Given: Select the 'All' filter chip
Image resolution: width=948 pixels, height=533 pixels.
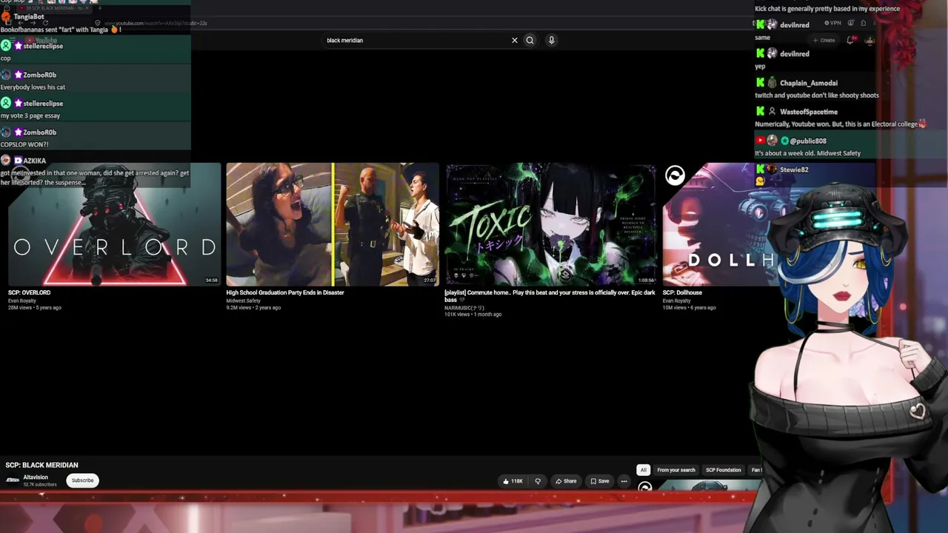Looking at the screenshot, I should 643,470.
